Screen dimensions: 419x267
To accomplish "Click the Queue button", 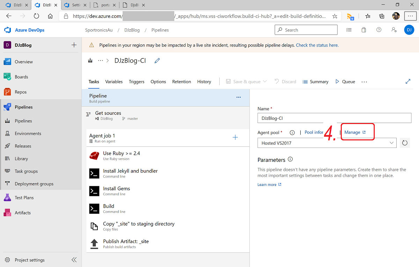I will (x=345, y=81).
